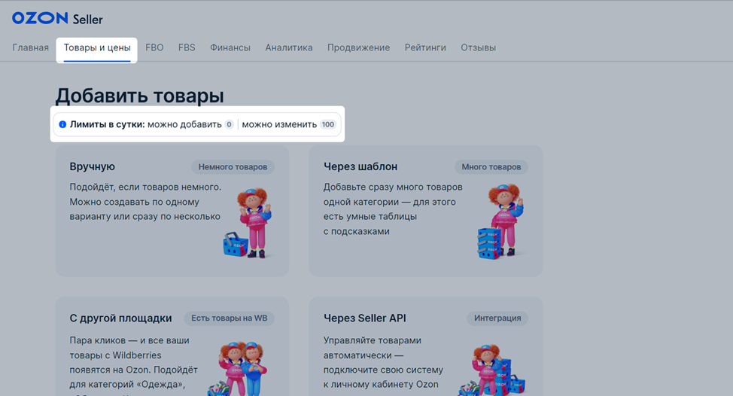Click the character illustration in Через шаблон card

(501, 221)
